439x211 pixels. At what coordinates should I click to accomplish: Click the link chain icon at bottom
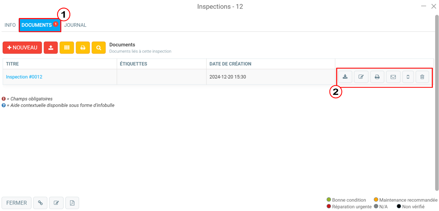[40, 203]
